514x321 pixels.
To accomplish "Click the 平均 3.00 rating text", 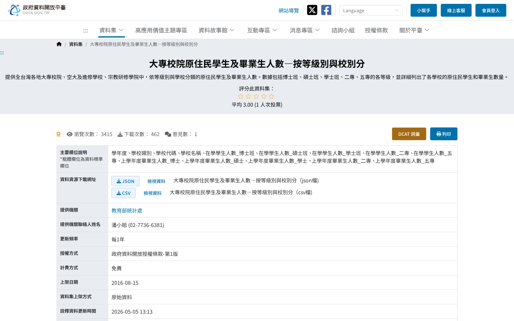I will (257, 105).
